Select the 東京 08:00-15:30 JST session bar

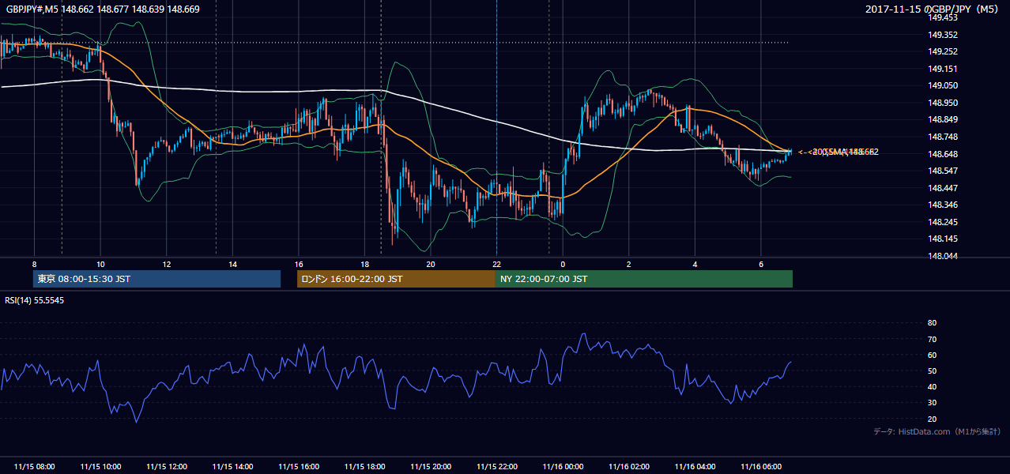coord(156,279)
